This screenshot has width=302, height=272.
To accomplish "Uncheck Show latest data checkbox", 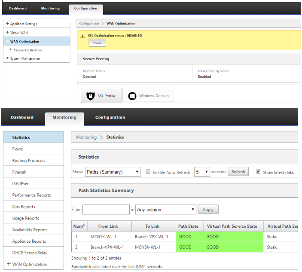I will 258,171.
